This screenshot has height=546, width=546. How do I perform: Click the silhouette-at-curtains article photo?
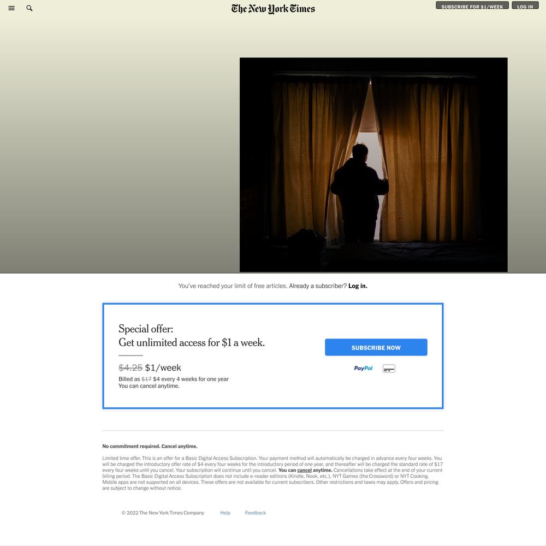pyautogui.click(x=373, y=165)
